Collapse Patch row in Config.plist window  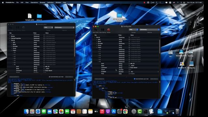coord(97,47)
